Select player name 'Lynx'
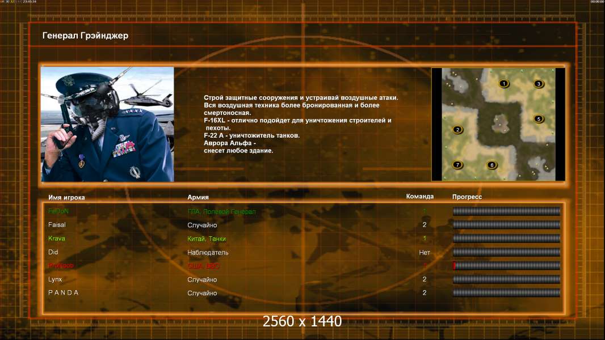Image resolution: width=605 pixels, height=340 pixels. point(55,279)
